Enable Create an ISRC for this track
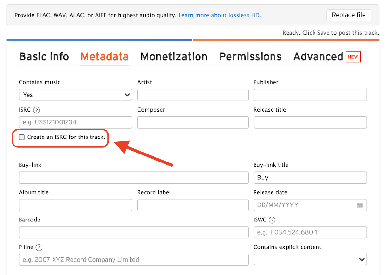386x275 pixels. 21,137
